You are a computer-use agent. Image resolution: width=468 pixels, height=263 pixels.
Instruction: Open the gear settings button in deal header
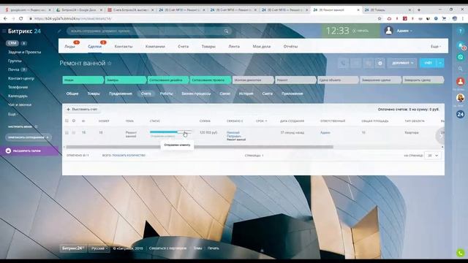click(380, 63)
